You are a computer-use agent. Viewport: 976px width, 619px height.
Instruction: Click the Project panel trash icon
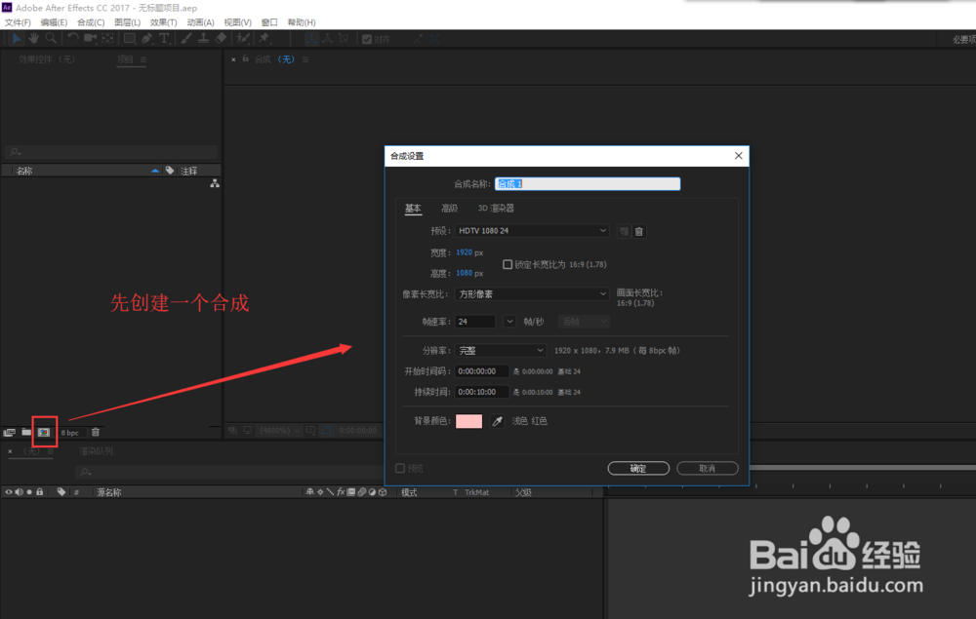[x=96, y=432]
